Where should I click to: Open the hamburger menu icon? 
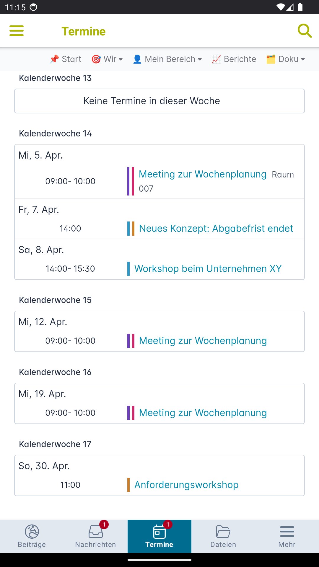pyautogui.click(x=17, y=31)
